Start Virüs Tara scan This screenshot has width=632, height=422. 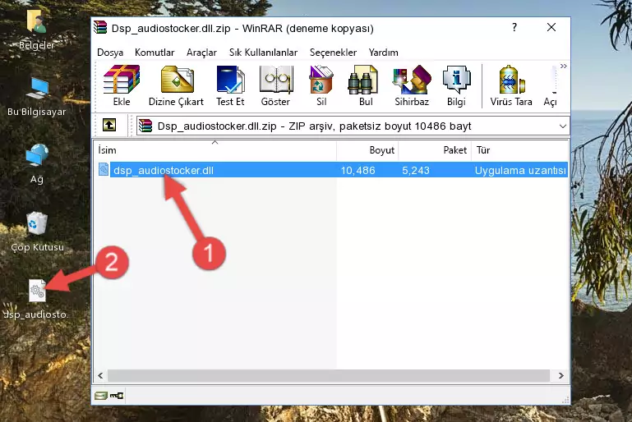coord(511,85)
